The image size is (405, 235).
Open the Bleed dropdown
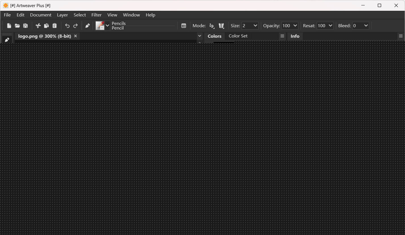pos(366,26)
